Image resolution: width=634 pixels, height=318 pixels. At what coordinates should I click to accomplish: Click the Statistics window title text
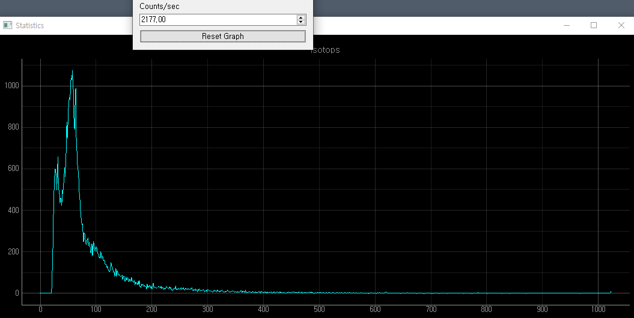point(29,25)
